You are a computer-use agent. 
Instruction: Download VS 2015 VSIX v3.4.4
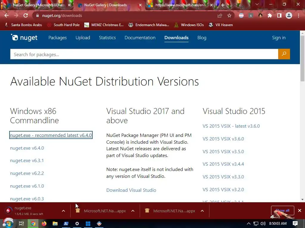pos(223,164)
